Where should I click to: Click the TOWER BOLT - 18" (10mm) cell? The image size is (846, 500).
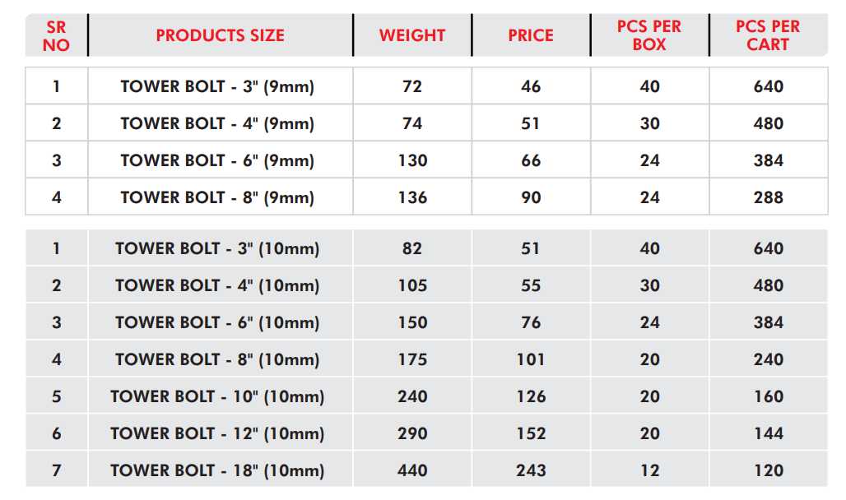point(217,470)
